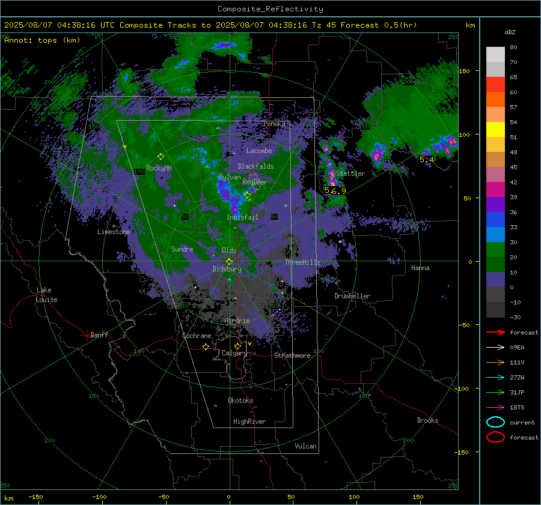541x505 pixels.
Task: Click the 150 value on right km axis
Action: coord(465,71)
